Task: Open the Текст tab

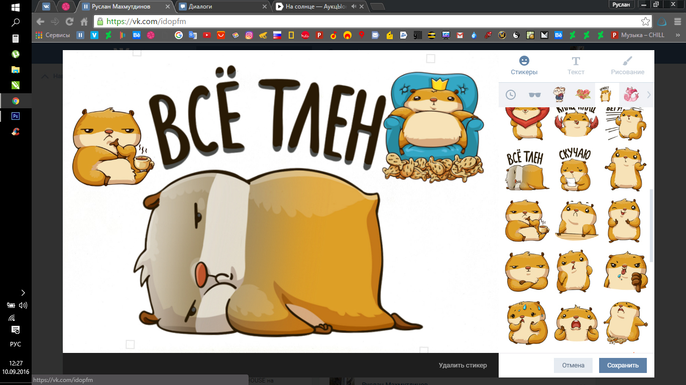Action: (576, 66)
